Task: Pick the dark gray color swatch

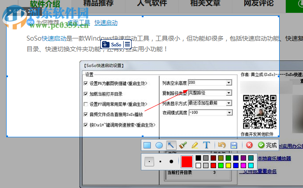Action: pos(206,158)
